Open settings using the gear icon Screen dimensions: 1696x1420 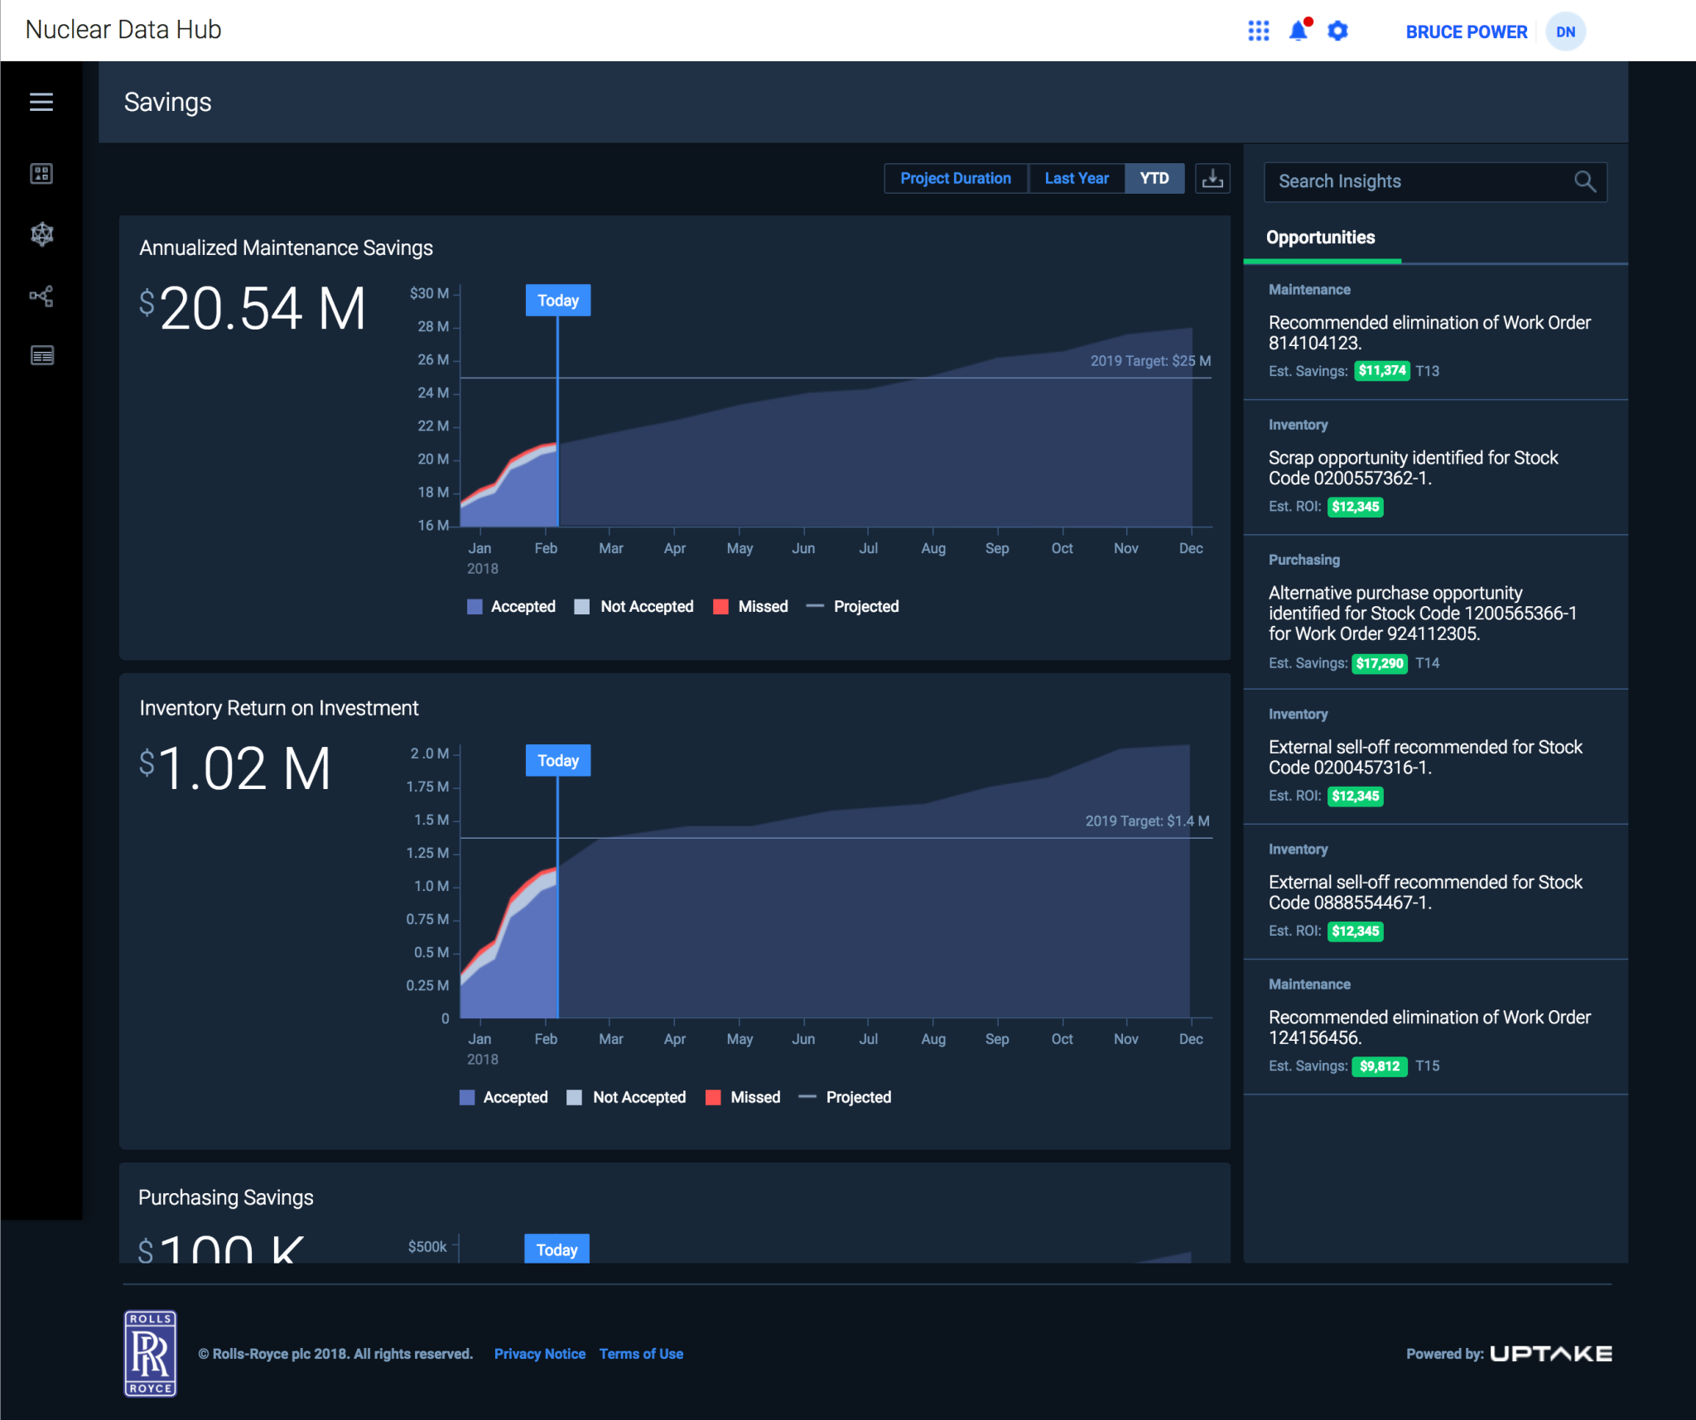click(x=1338, y=31)
